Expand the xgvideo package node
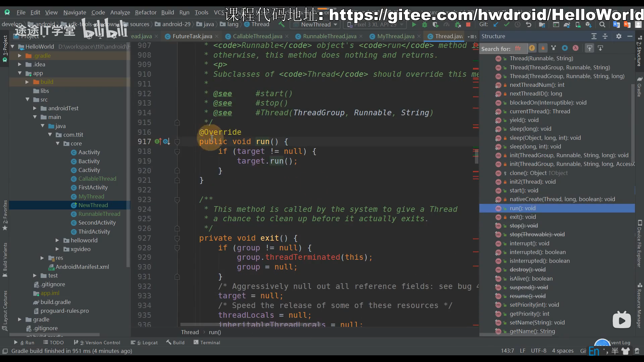644x362 pixels. (57, 249)
